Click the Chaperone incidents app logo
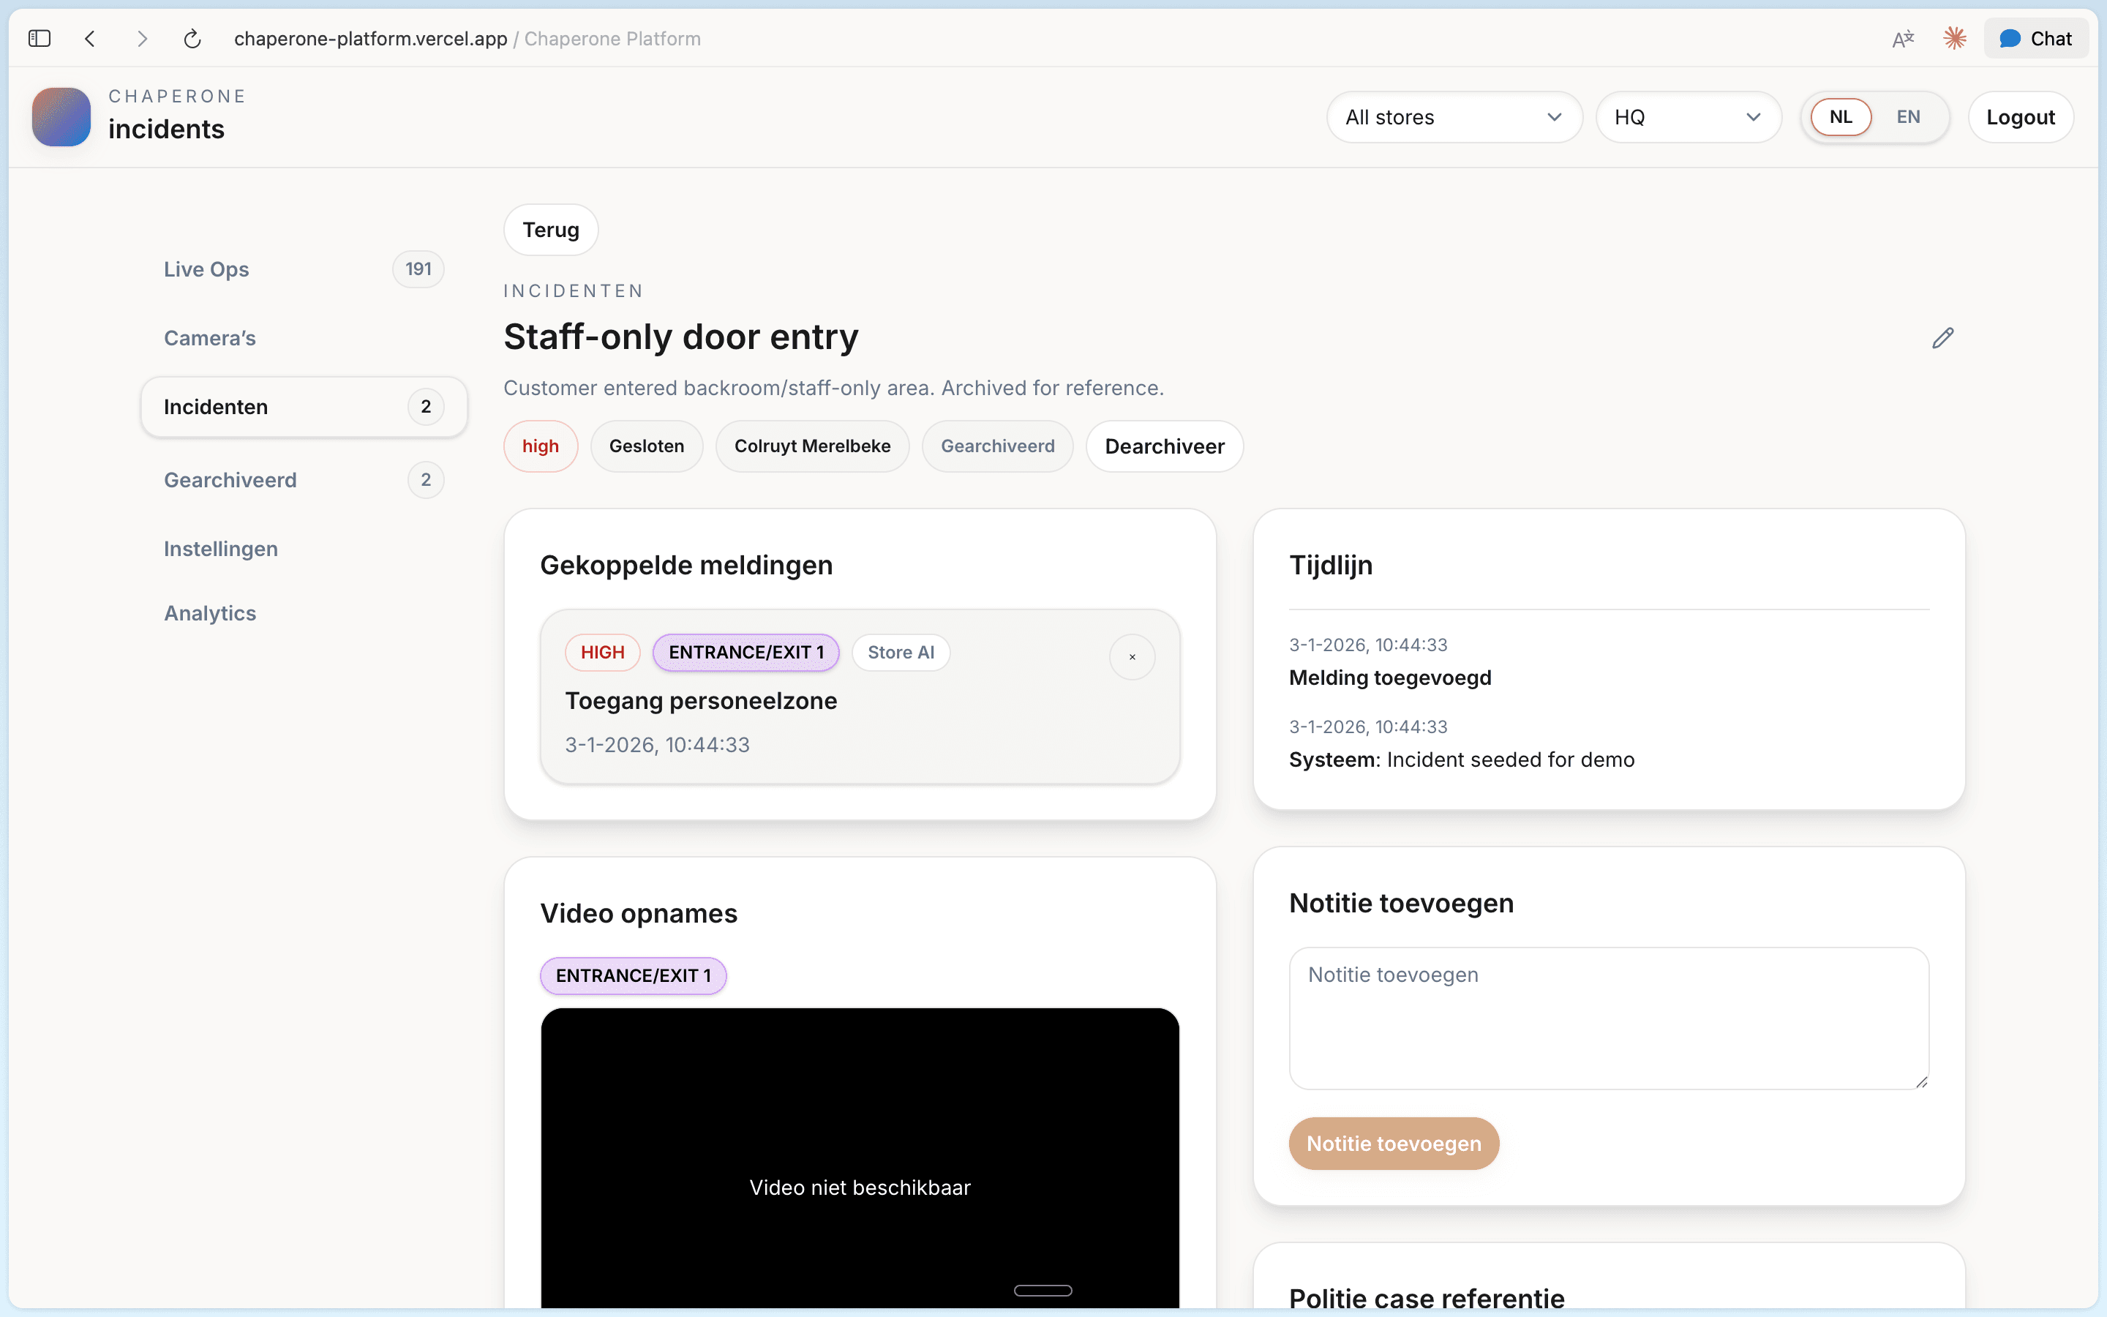This screenshot has height=1317, width=2107. [x=59, y=116]
